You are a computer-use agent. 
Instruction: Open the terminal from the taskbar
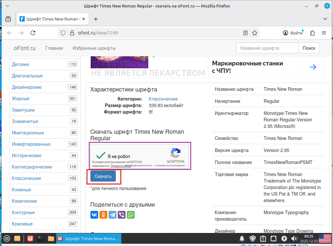41,239
